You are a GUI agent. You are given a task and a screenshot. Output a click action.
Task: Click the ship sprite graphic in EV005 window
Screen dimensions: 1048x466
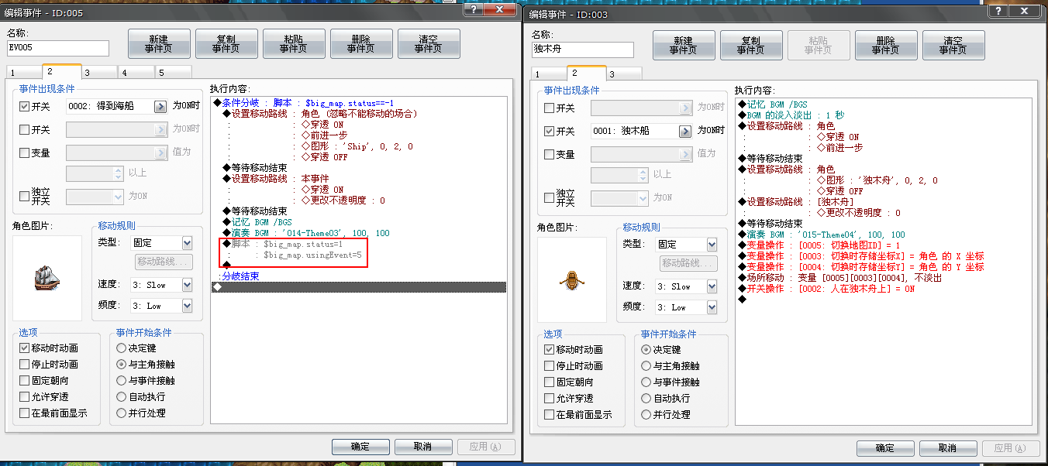click(47, 278)
